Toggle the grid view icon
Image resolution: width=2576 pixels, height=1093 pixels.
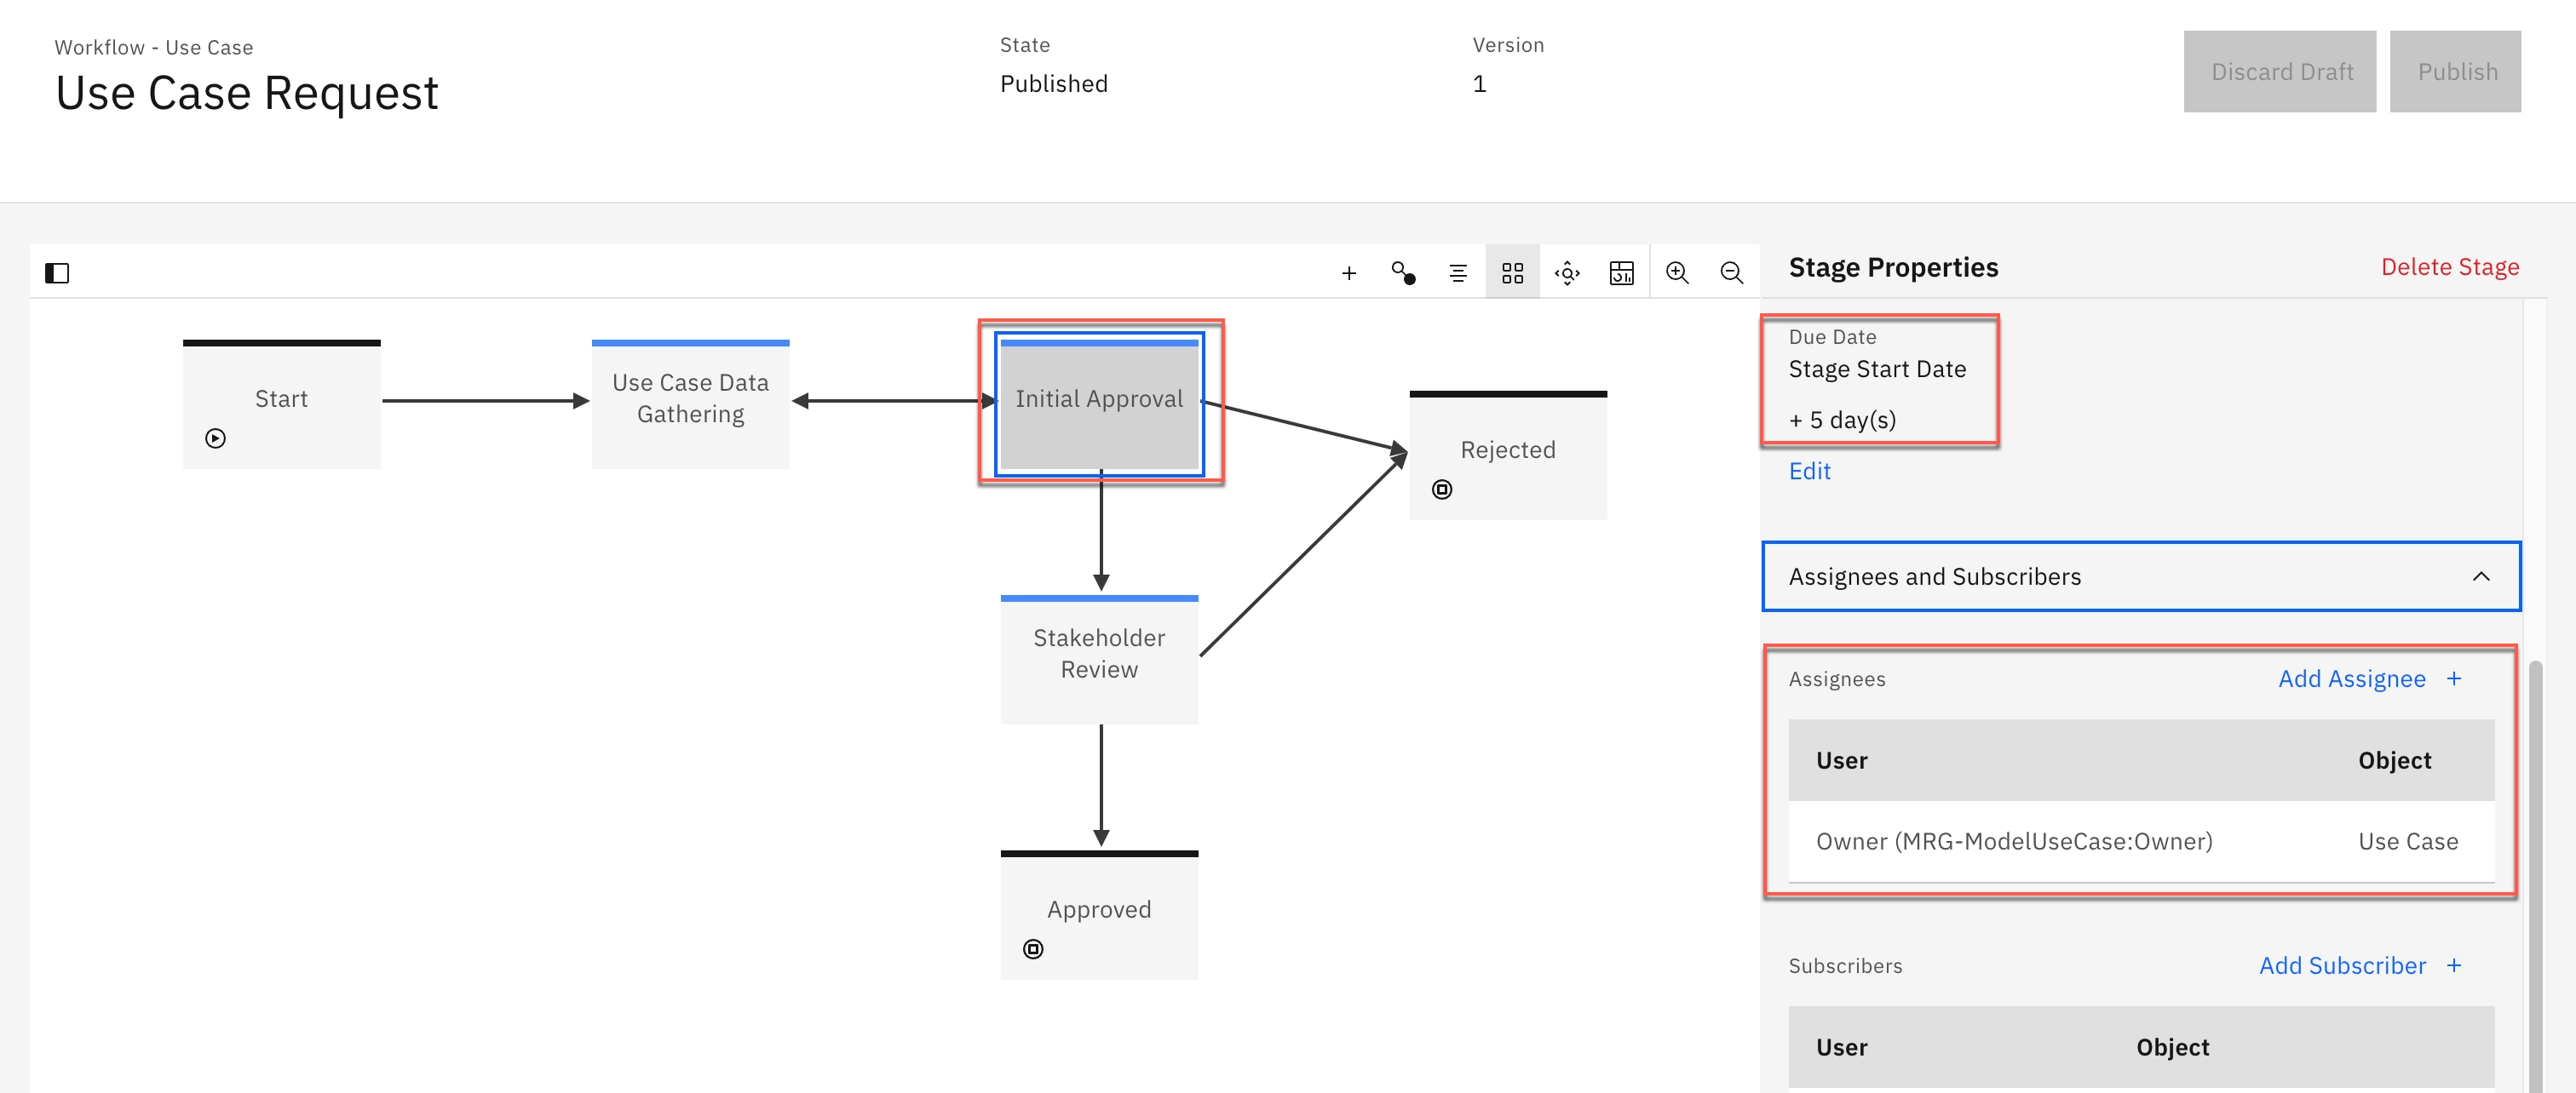[x=1512, y=272]
